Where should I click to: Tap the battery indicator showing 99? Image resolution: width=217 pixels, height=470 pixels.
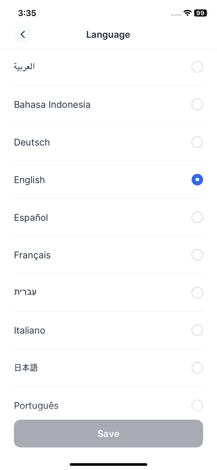(201, 13)
